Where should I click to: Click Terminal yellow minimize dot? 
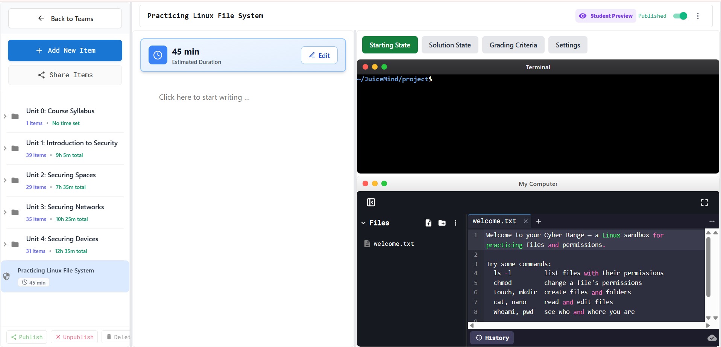click(375, 67)
